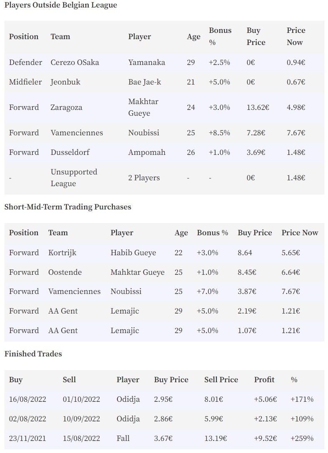The height and width of the screenshot is (453, 328).
Task: Click the Sell Price column header
Action: point(221,380)
